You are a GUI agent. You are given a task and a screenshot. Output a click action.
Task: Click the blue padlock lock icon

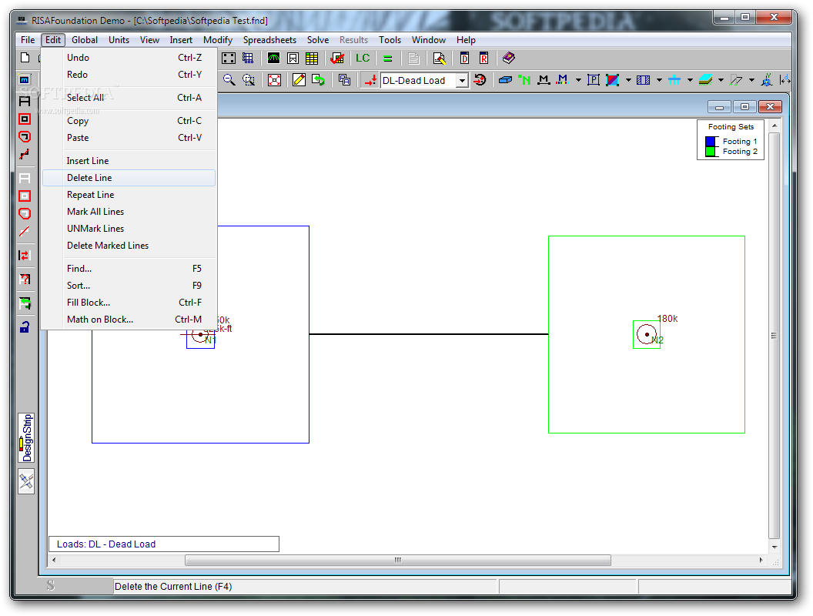25,326
